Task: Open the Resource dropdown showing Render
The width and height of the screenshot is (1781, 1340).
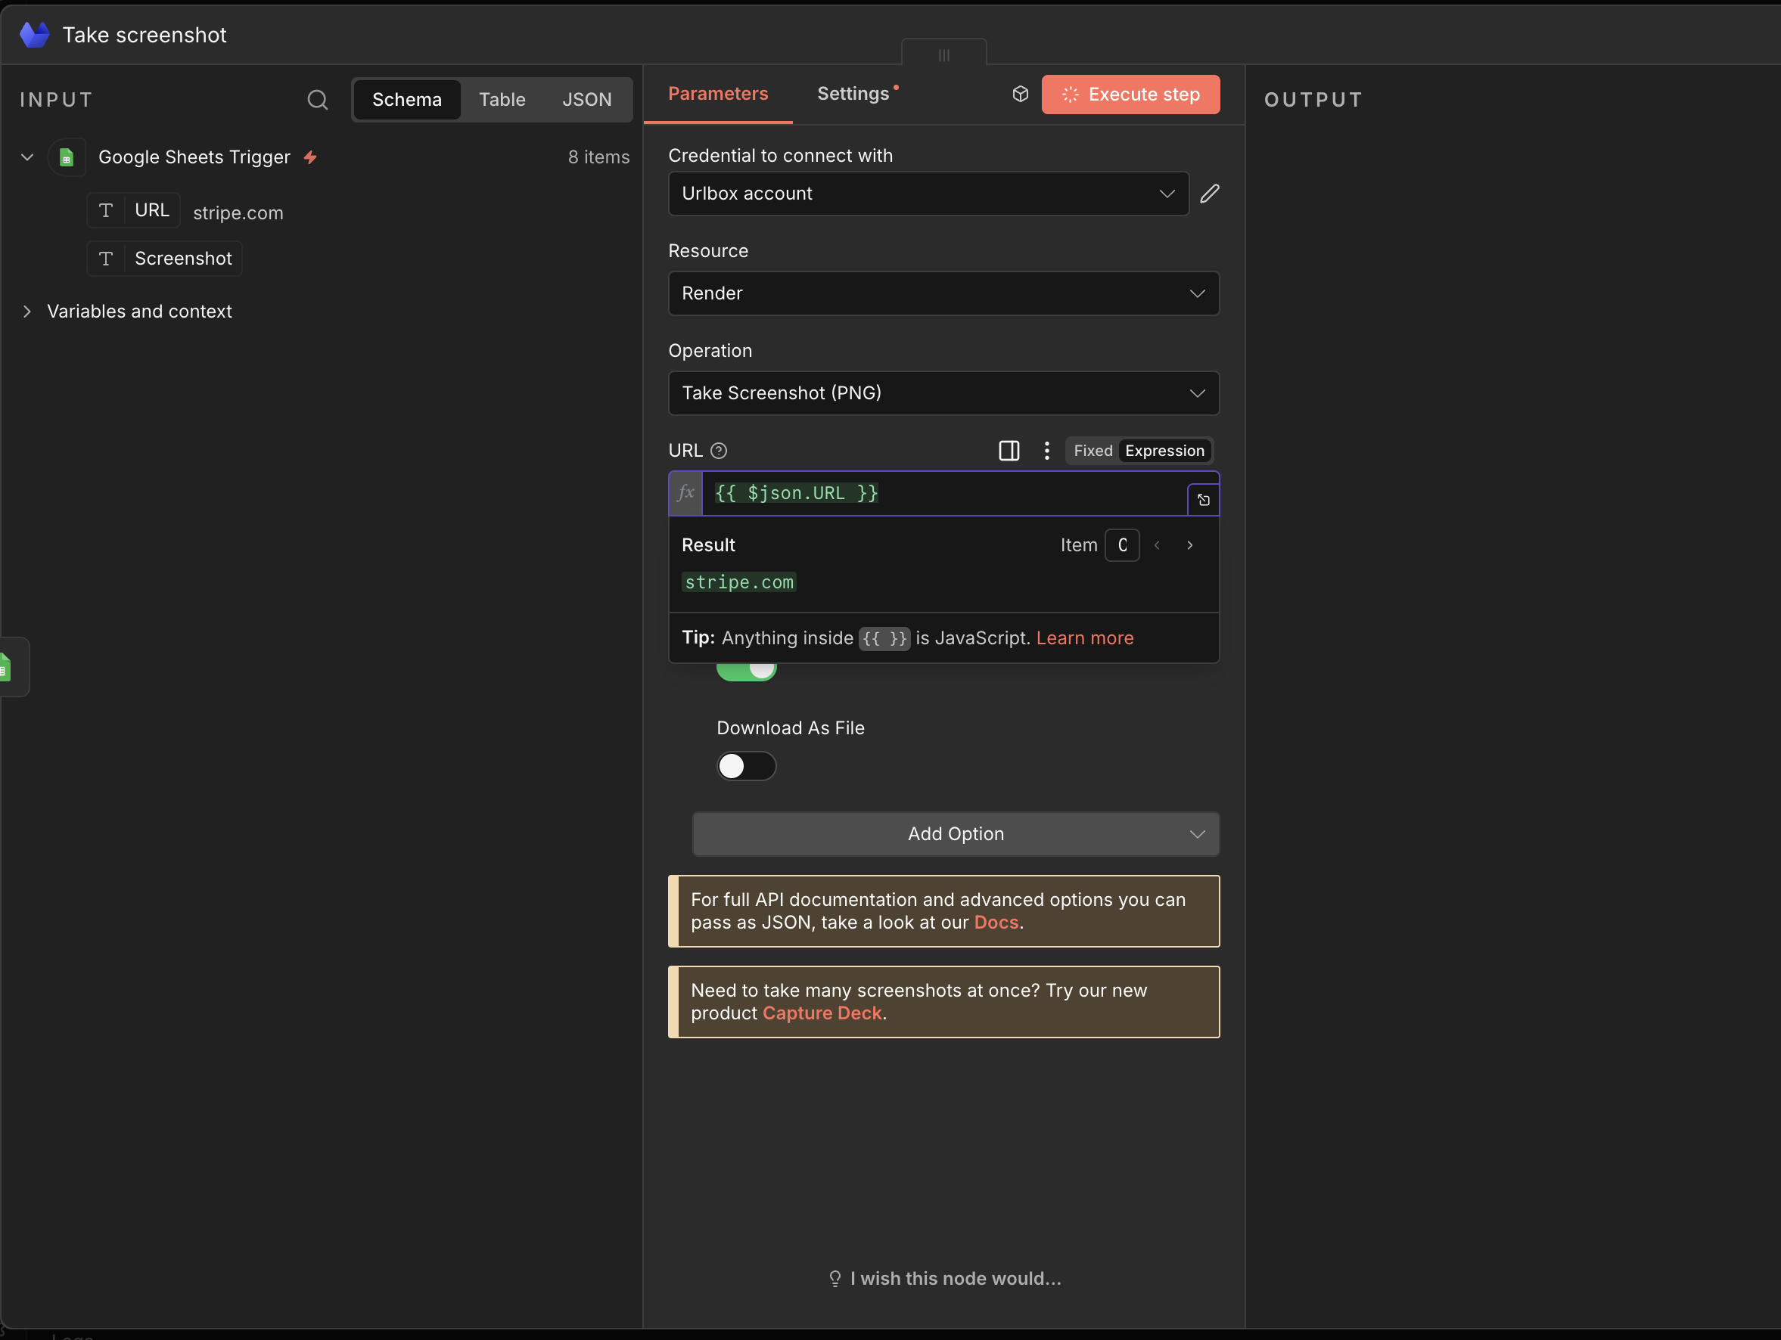Action: click(x=943, y=293)
